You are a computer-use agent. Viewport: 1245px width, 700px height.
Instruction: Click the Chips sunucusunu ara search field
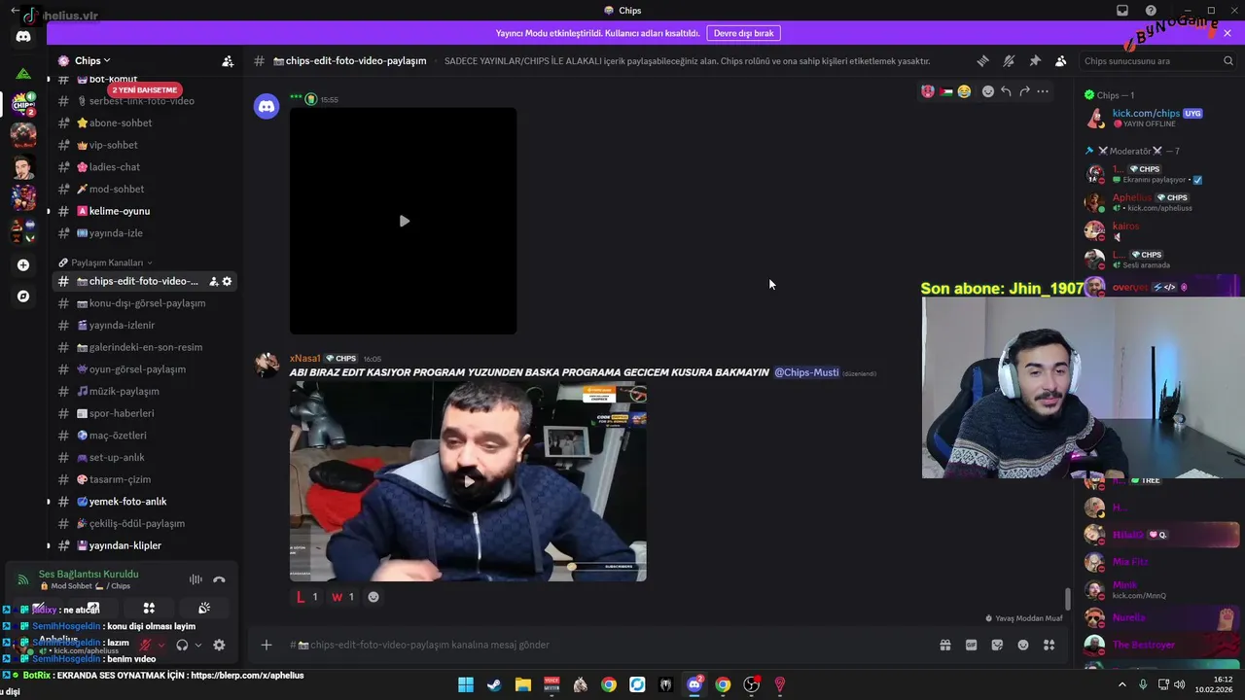[1158, 61]
